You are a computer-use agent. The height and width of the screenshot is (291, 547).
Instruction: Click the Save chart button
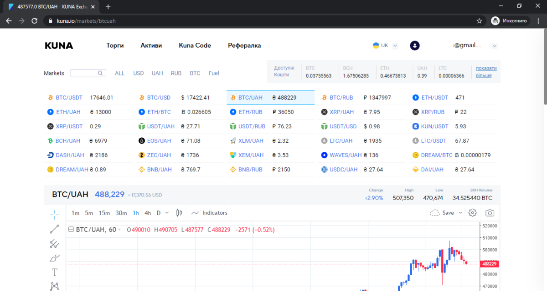pyautogui.click(x=448, y=212)
